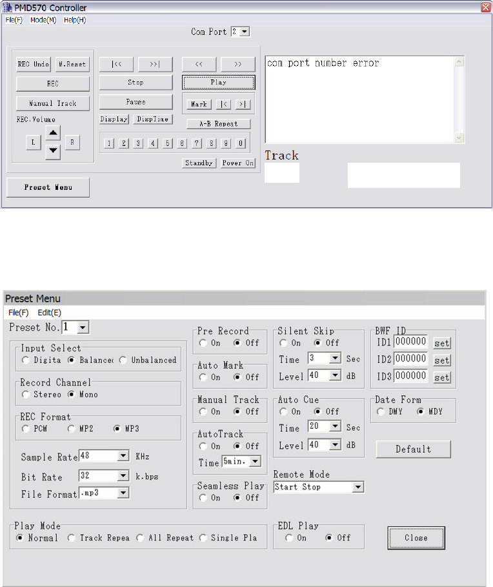
Task: Click the BWF ID1 input field
Action: (x=410, y=342)
